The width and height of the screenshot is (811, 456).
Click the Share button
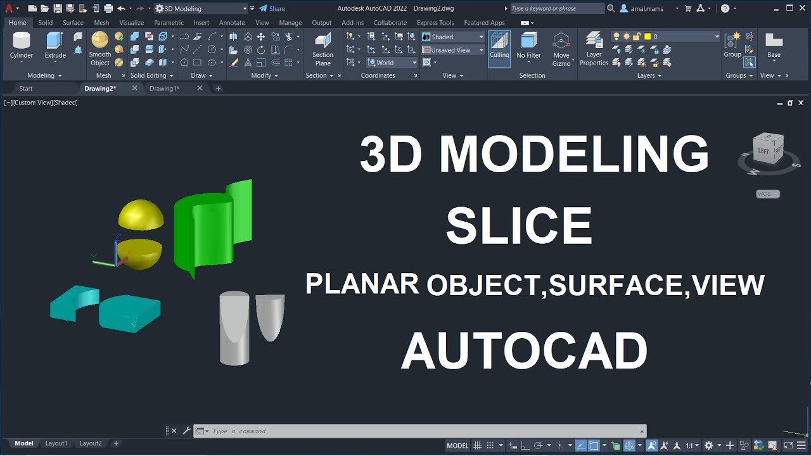click(x=272, y=9)
